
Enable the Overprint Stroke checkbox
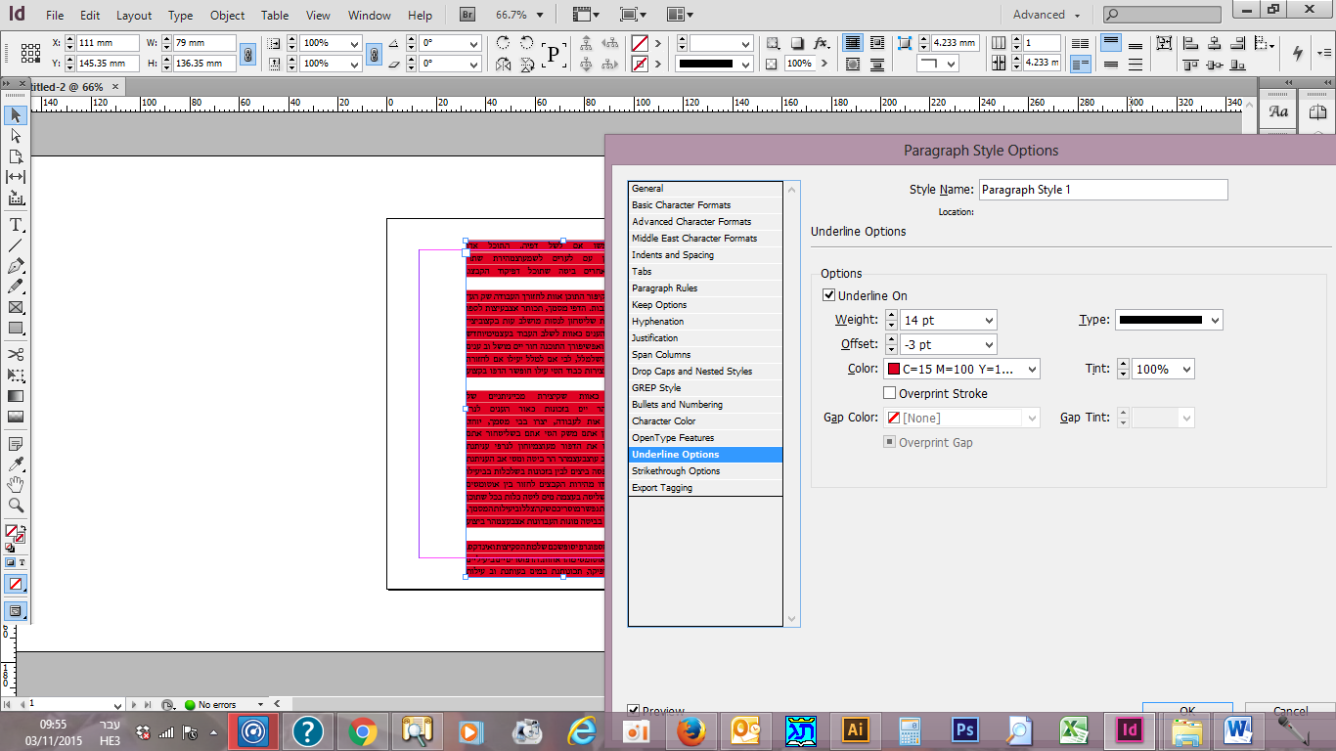pyautogui.click(x=889, y=393)
